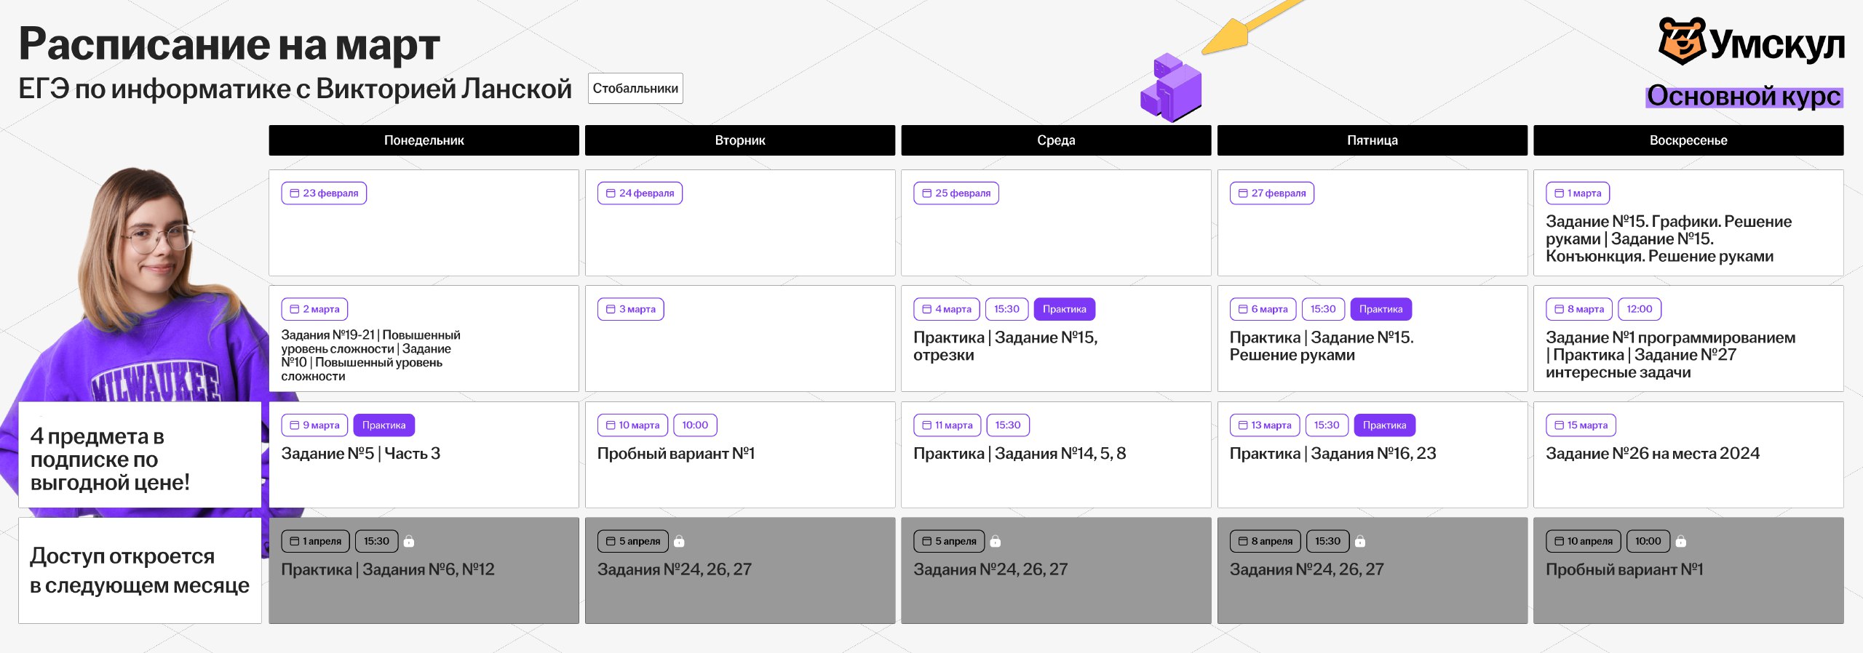This screenshot has width=1863, height=653.
Task: Select the Воскресенье column header
Action: [x=1688, y=140]
